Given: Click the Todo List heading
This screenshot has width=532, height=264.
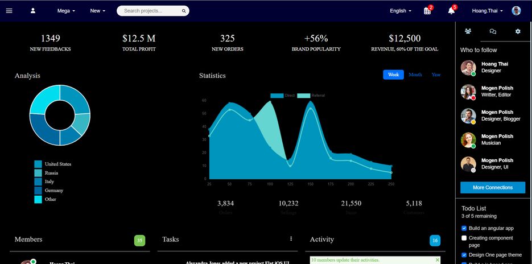Looking at the screenshot, I should pos(473,209).
